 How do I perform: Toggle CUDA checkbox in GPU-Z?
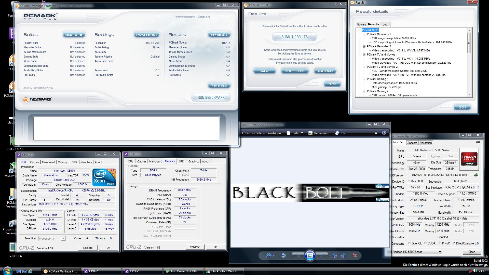(x=425, y=243)
